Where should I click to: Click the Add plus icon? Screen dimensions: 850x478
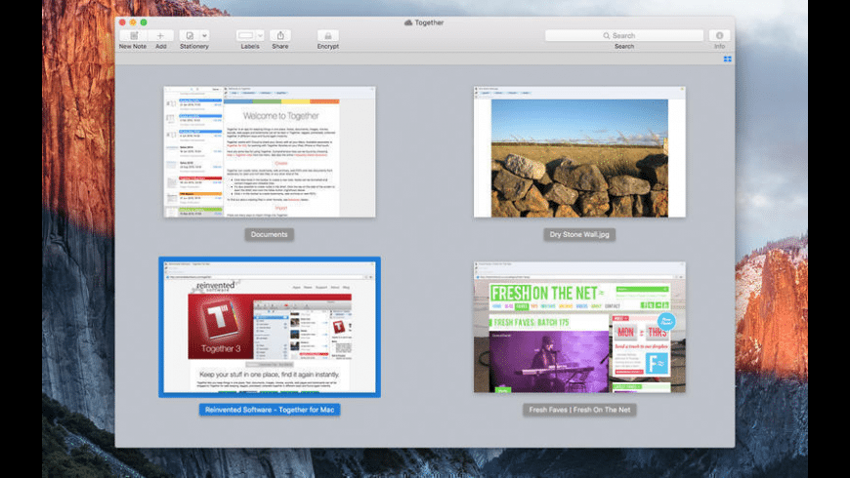[x=160, y=36]
